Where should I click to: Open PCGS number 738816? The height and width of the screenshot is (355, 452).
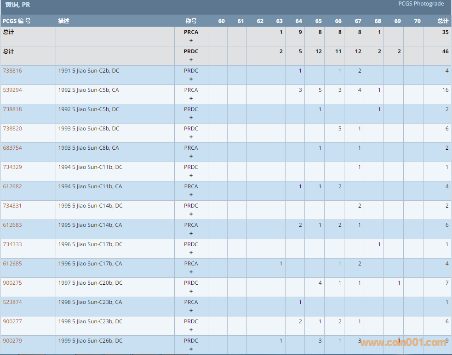(12, 71)
